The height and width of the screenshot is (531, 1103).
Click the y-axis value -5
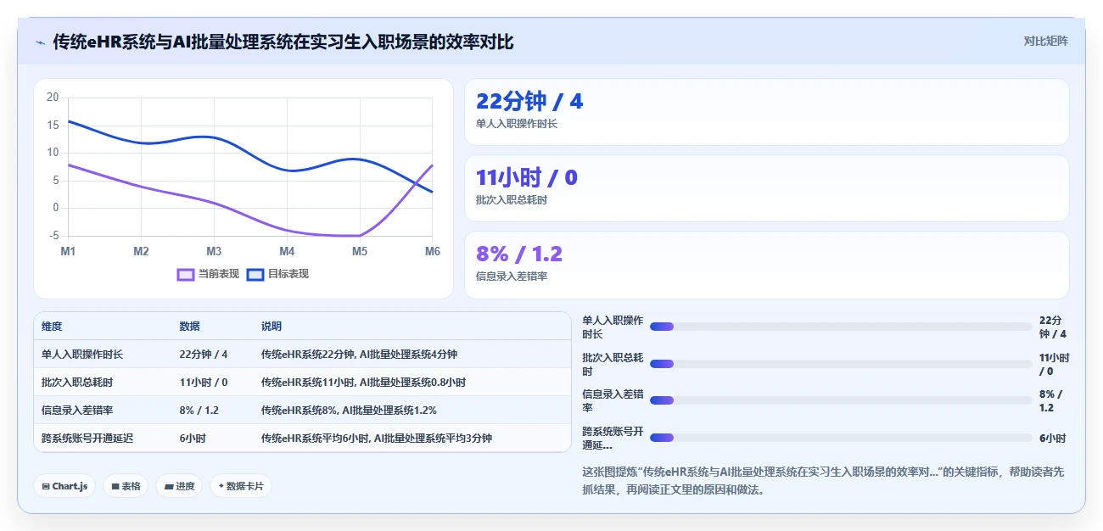(x=53, y=235)
